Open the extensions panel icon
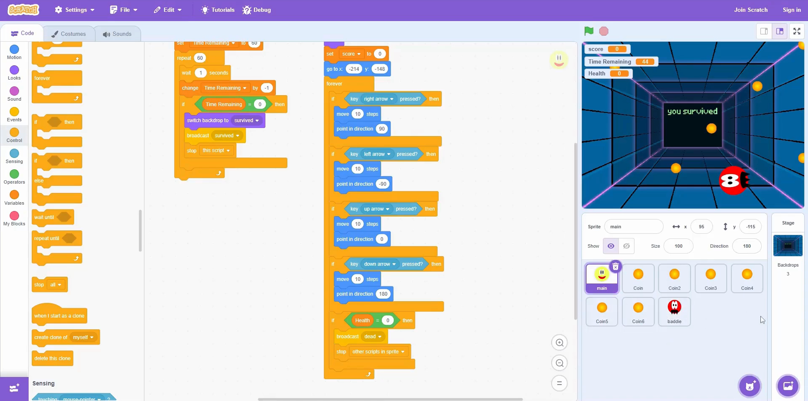The image size is (808, 401). pyautogui.click(x=14, y=388)
